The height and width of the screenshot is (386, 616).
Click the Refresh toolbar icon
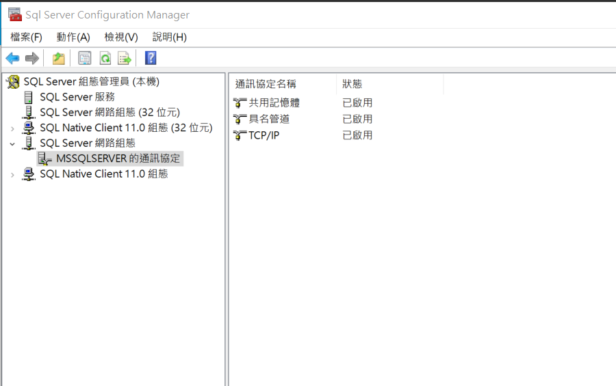[105, 59]
